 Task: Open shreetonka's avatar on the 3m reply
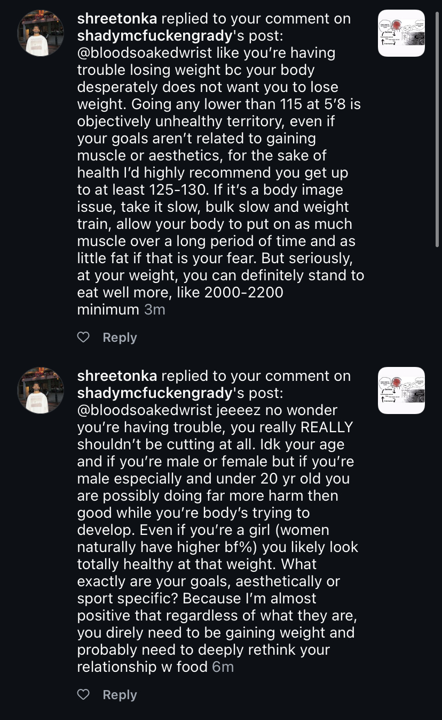(41, 33)
